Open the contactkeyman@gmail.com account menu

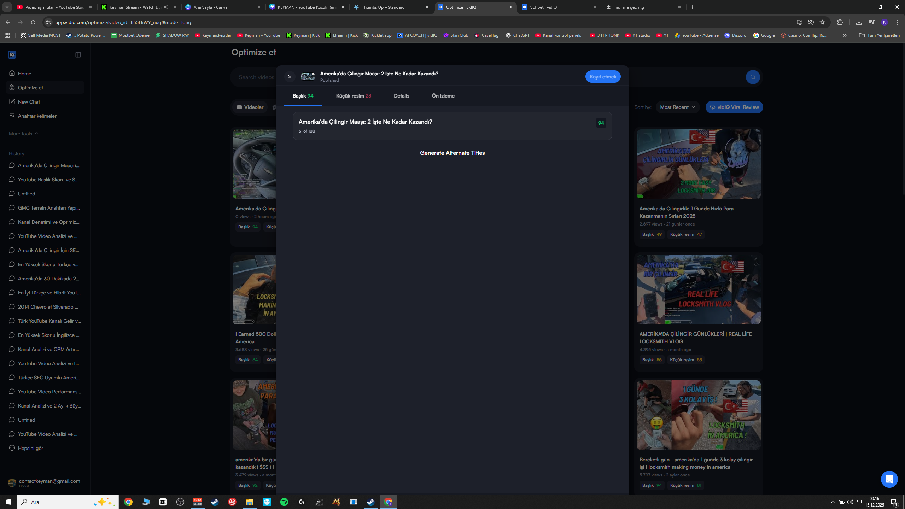point(45,483)
